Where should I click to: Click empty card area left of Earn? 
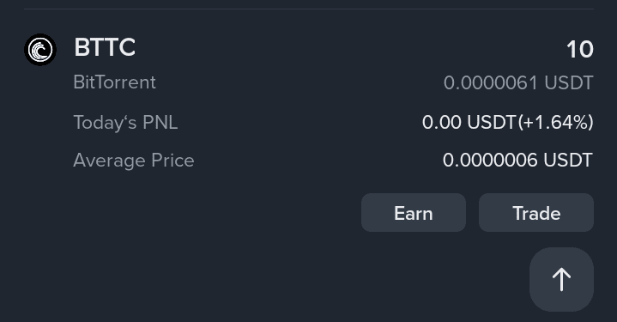(x=213, y=213)
